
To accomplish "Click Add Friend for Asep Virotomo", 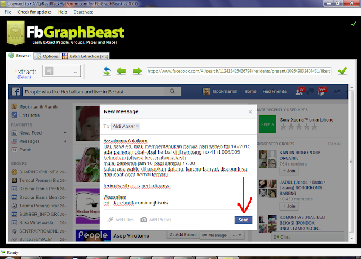I will pos(183,235).
